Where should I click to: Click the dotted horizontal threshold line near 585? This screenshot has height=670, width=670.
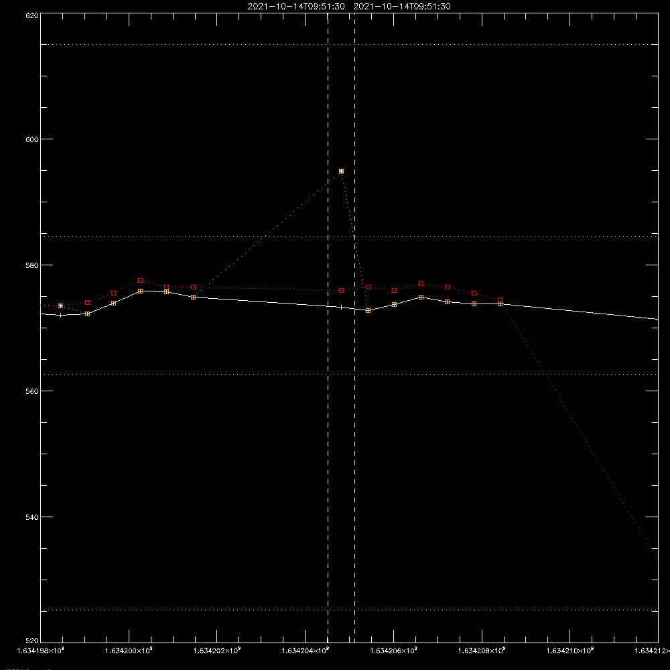(x=349, y=236)
